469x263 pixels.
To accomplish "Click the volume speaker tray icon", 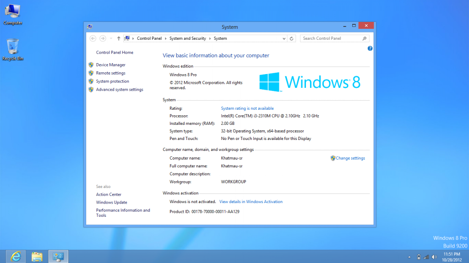I will pos(434,257).
